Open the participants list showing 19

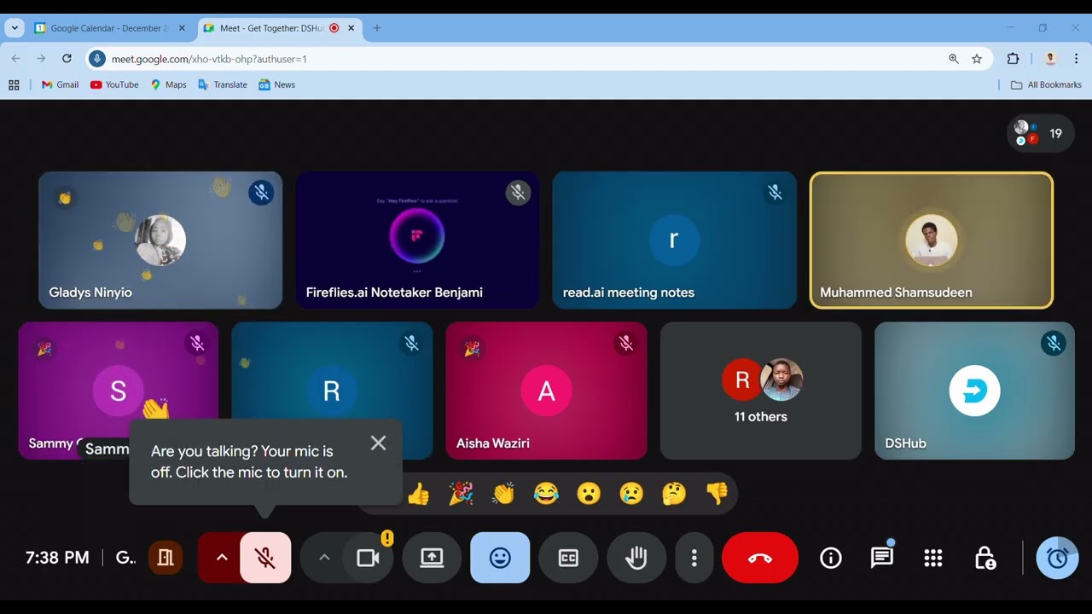[1041, 133]
